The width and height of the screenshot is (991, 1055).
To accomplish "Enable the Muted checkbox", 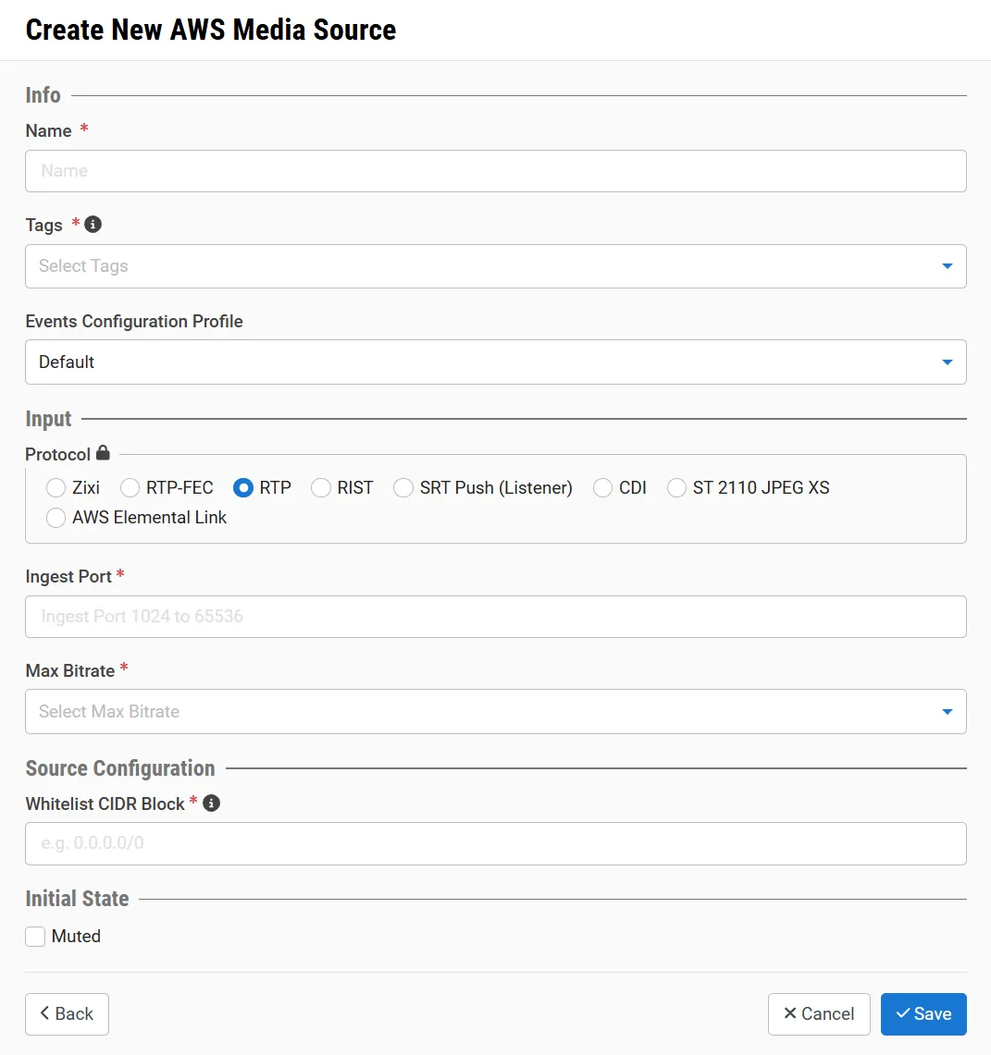I will coord(35,937).
